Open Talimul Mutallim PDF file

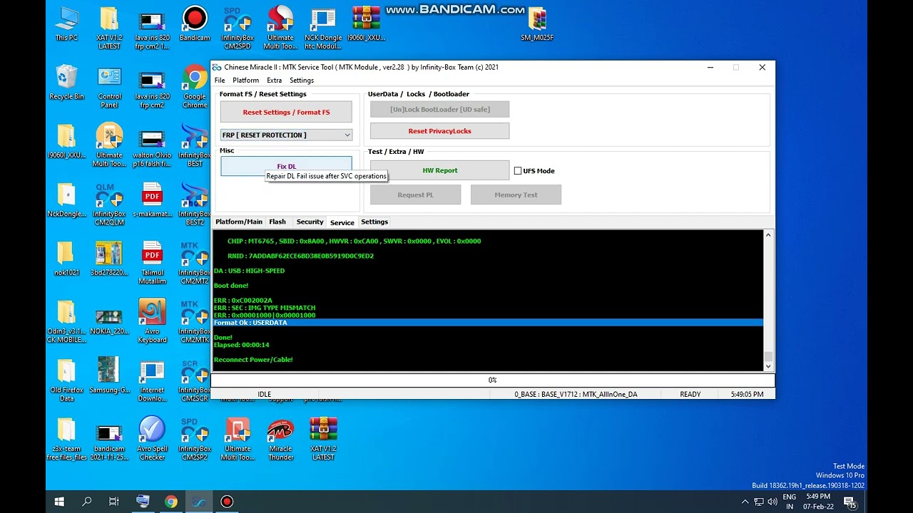point(152,262)
